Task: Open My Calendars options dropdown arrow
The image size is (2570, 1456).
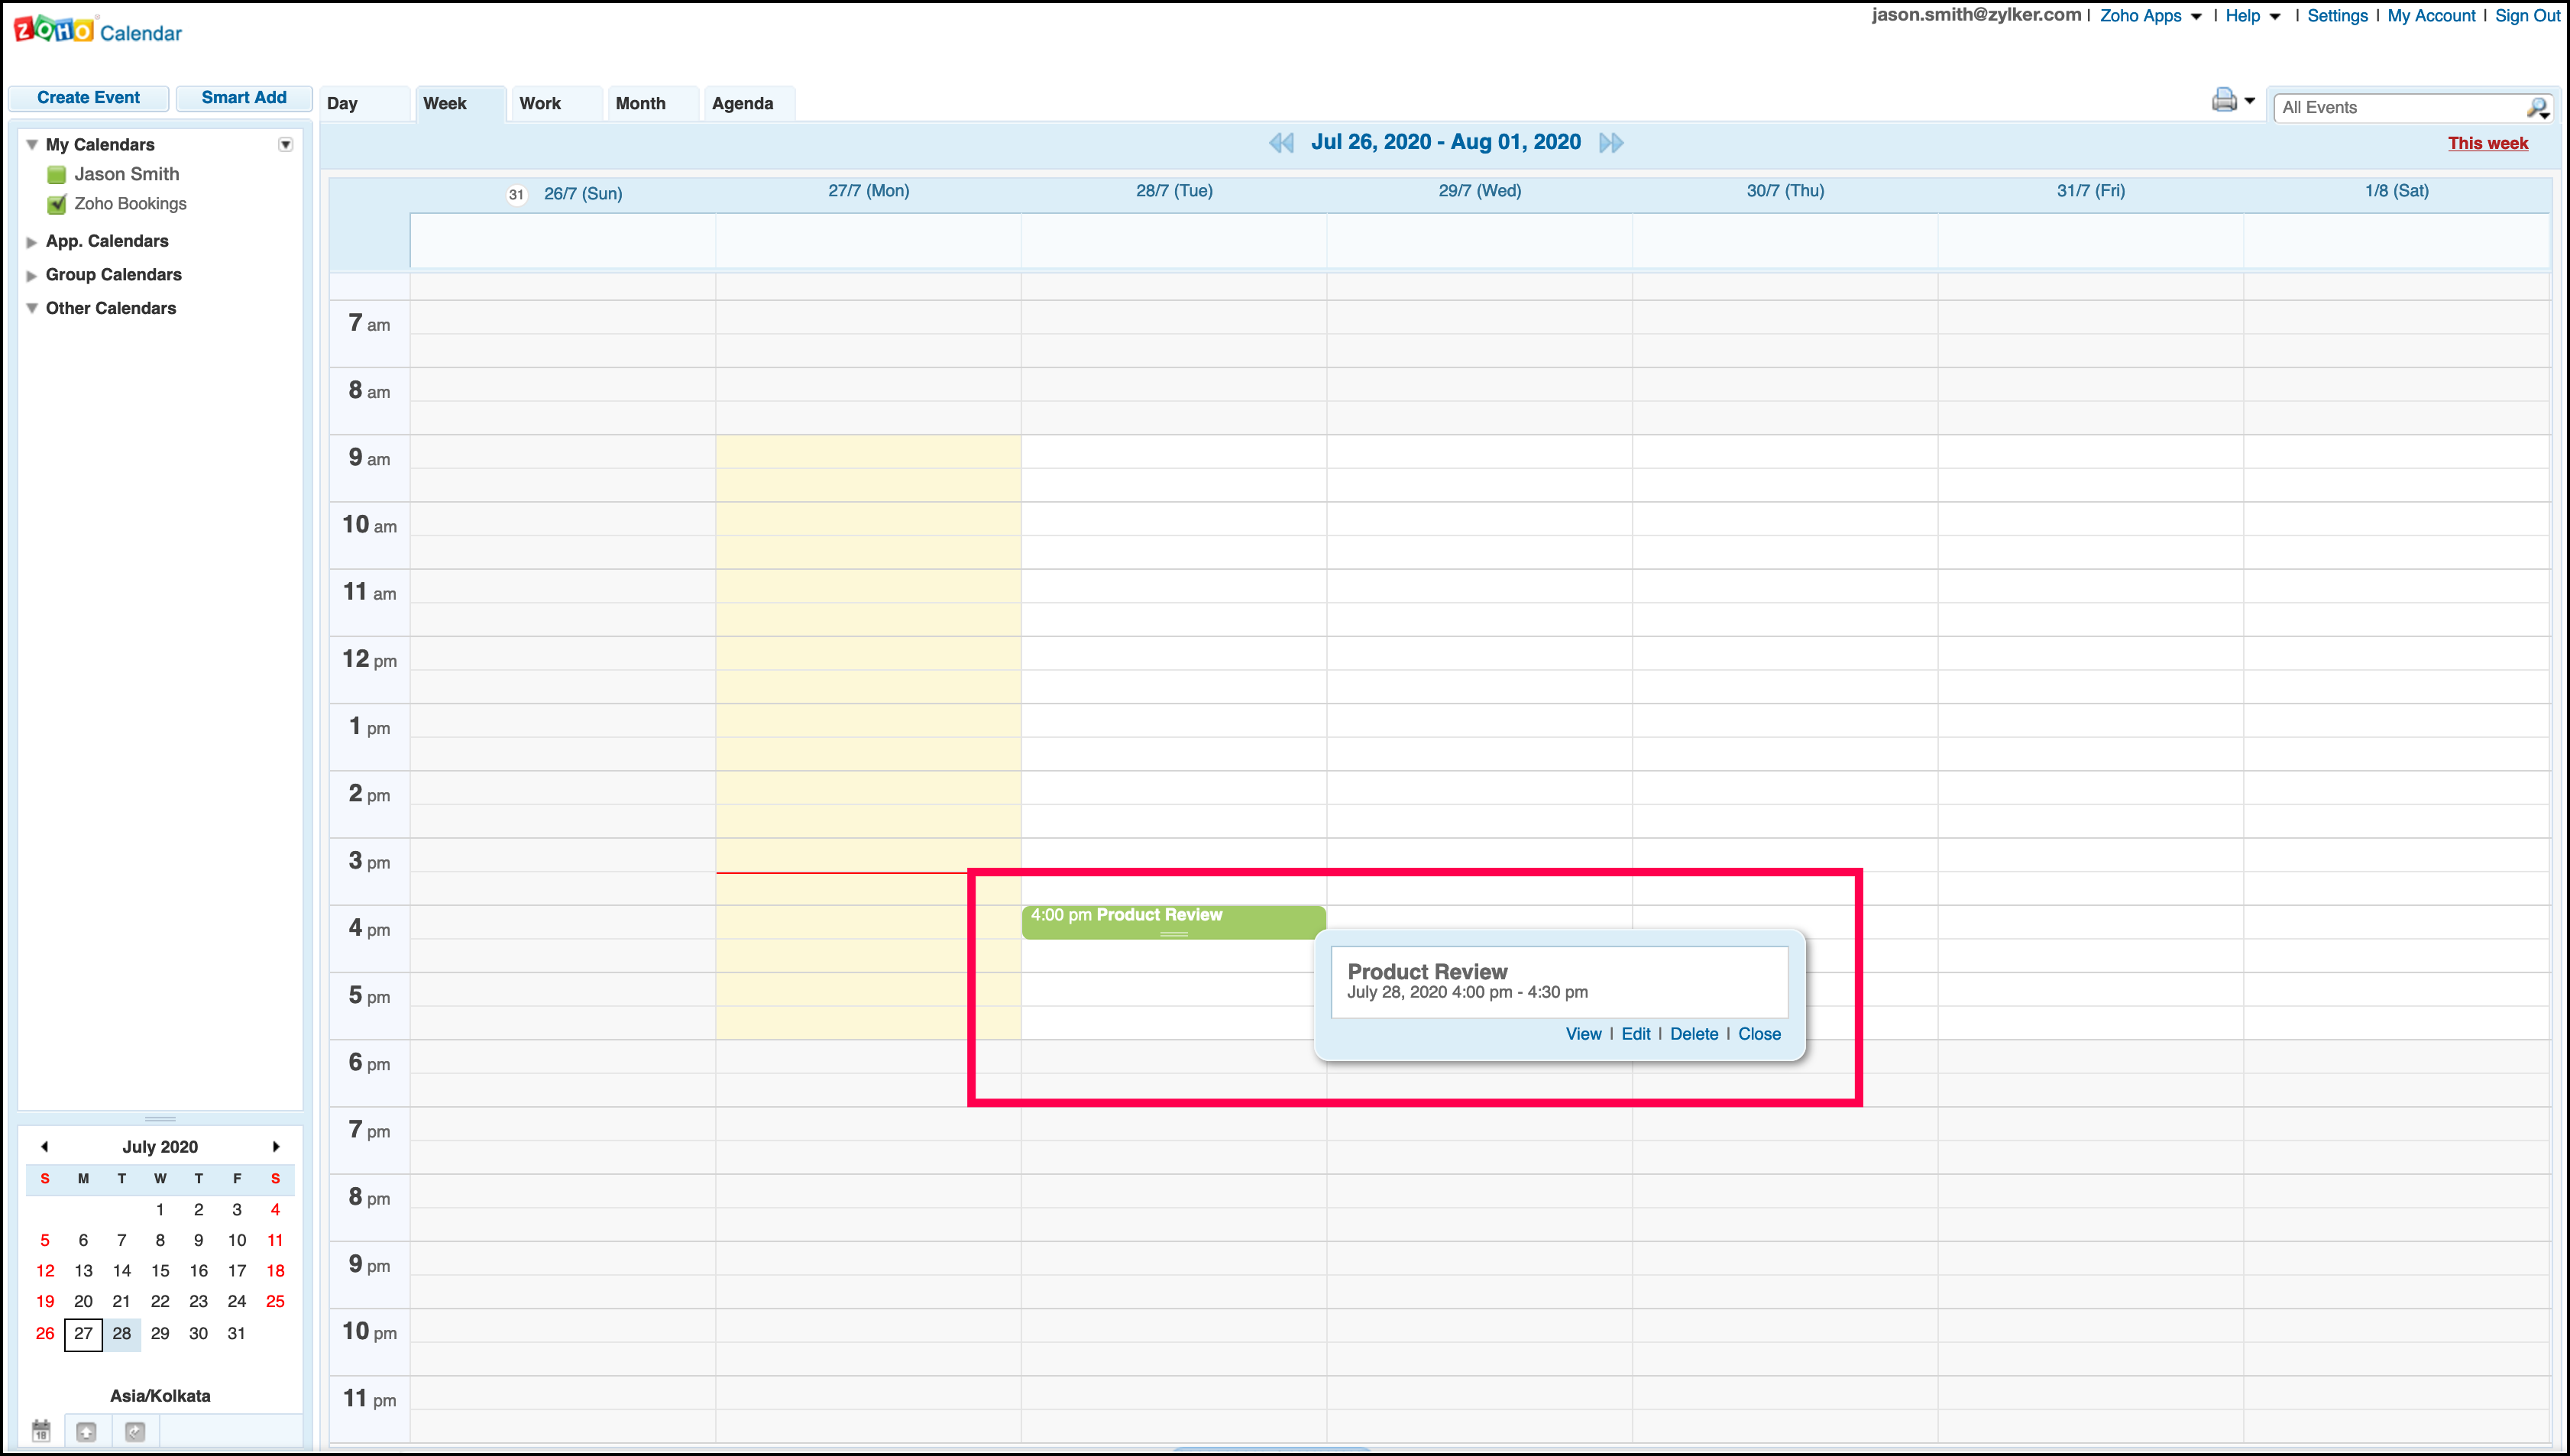Action: coord(285,145)
